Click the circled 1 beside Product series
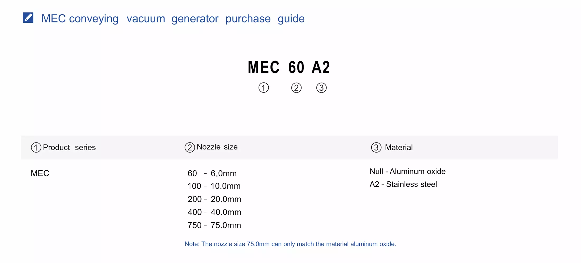This screenshot has width=581, height=263. pyautogui.click(x=36, y=147)
